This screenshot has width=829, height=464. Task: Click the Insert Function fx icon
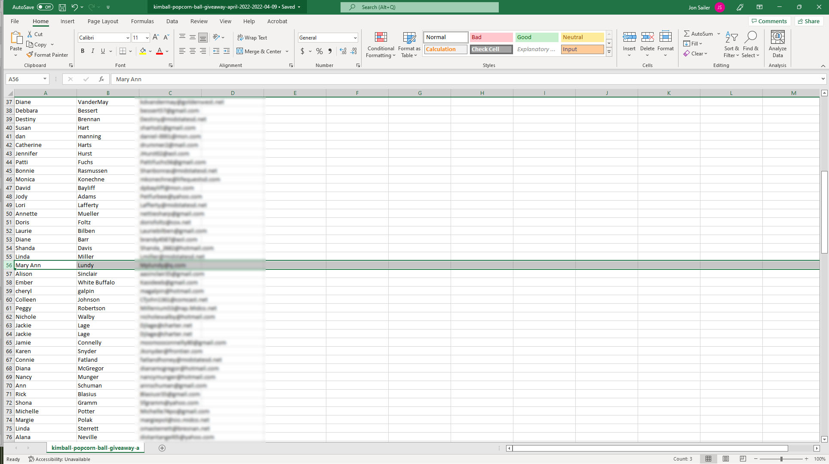click(101, 79)
